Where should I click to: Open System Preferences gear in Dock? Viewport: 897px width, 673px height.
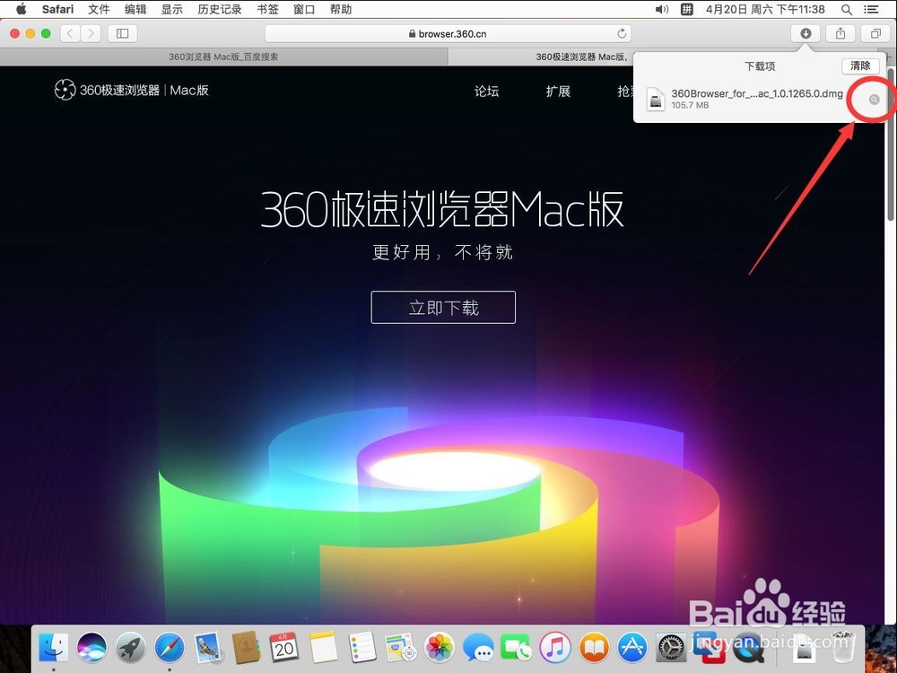[670, 648]
